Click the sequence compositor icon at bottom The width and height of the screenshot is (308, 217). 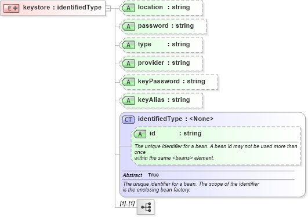pos(146,207)
